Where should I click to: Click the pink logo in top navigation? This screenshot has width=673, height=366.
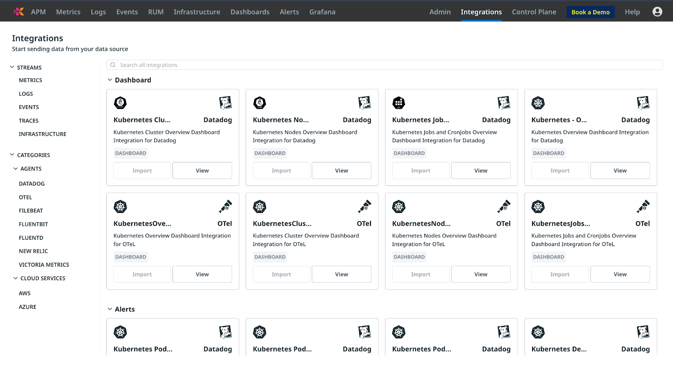[19, 12]
